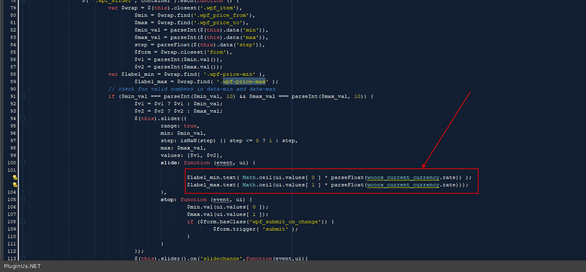Image resolution: width=586 pixels, height=272 pixels.
Task: Click line number 79 in the gutter
Action: tap(12, 8)
